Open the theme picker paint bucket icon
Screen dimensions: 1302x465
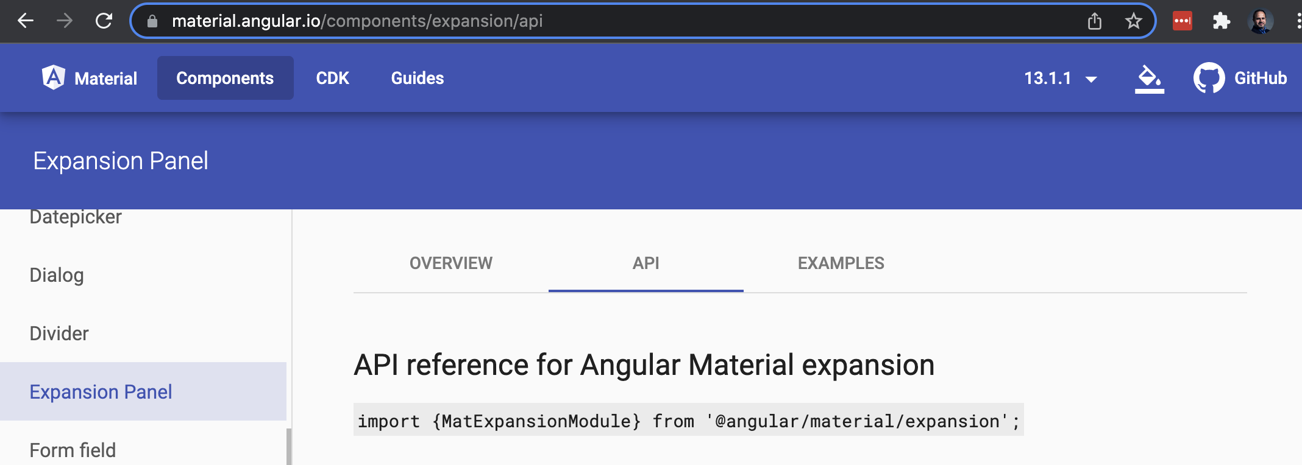coord(1150,79)
